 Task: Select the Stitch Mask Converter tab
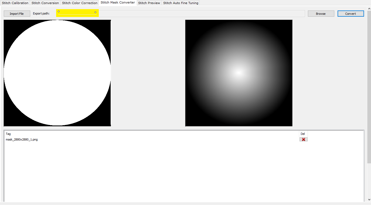(x=118, y=3)
